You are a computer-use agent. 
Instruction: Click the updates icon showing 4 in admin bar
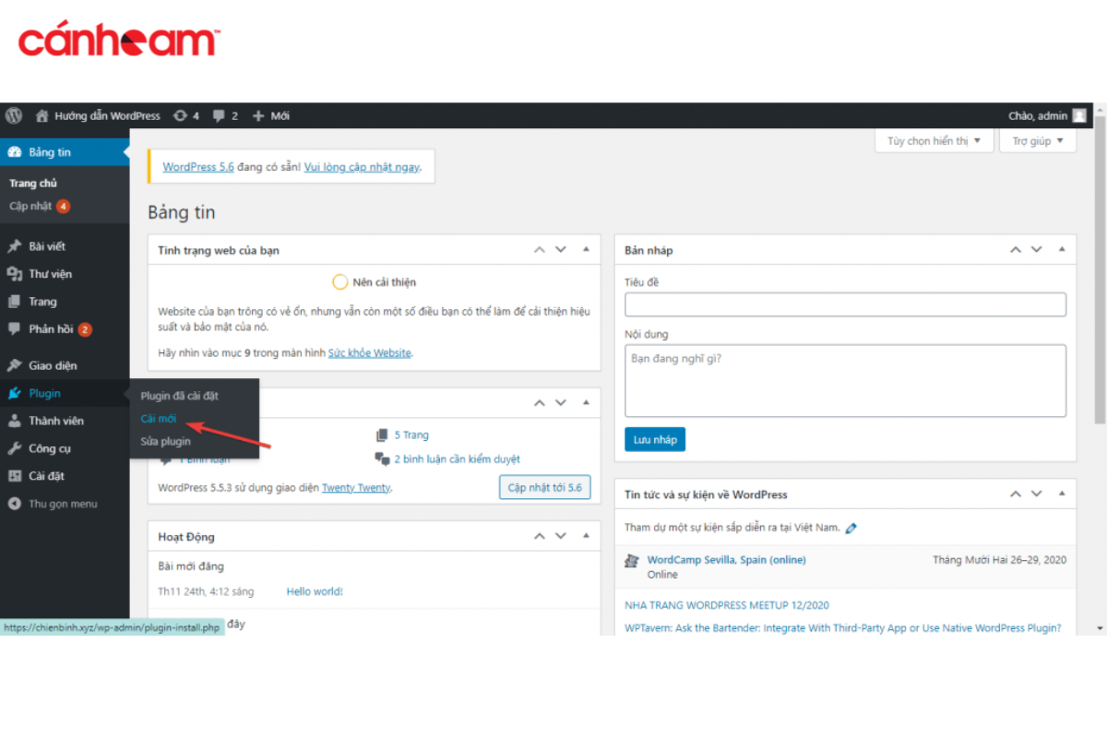tap(186, 116)
